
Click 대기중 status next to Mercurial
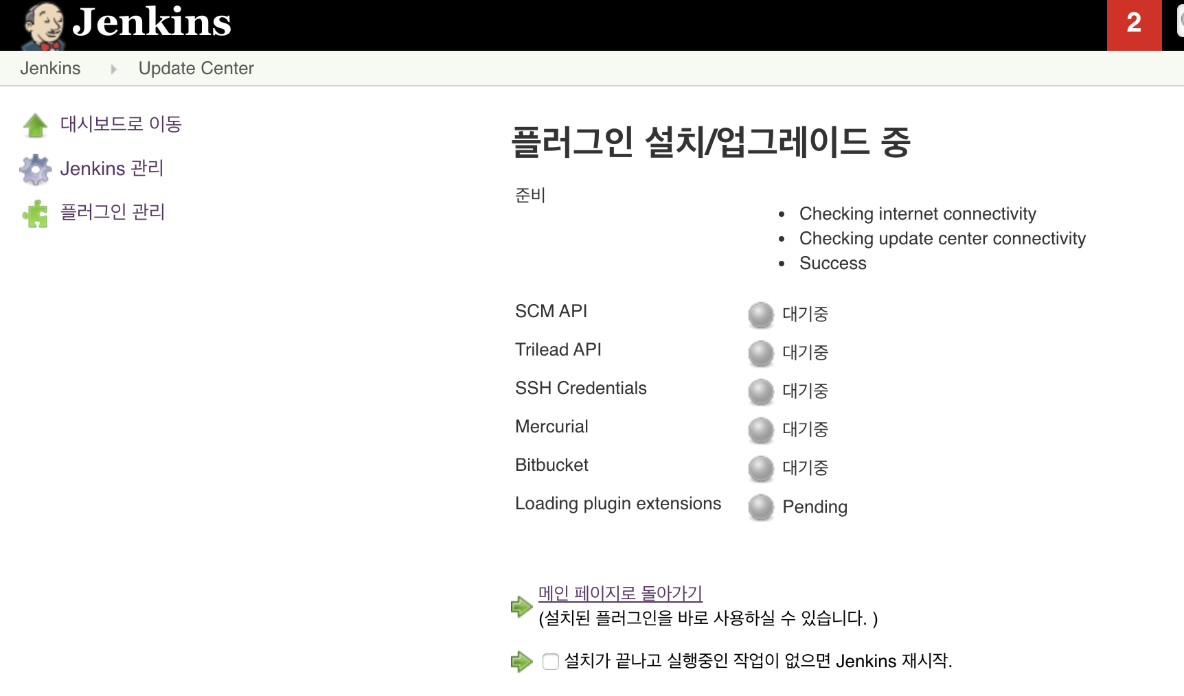point(805,430)
